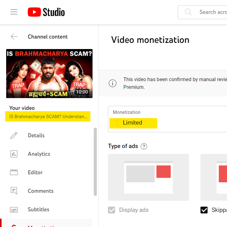
Task: Click the video thumbnail preview
Action: click(x=49, y=73)
